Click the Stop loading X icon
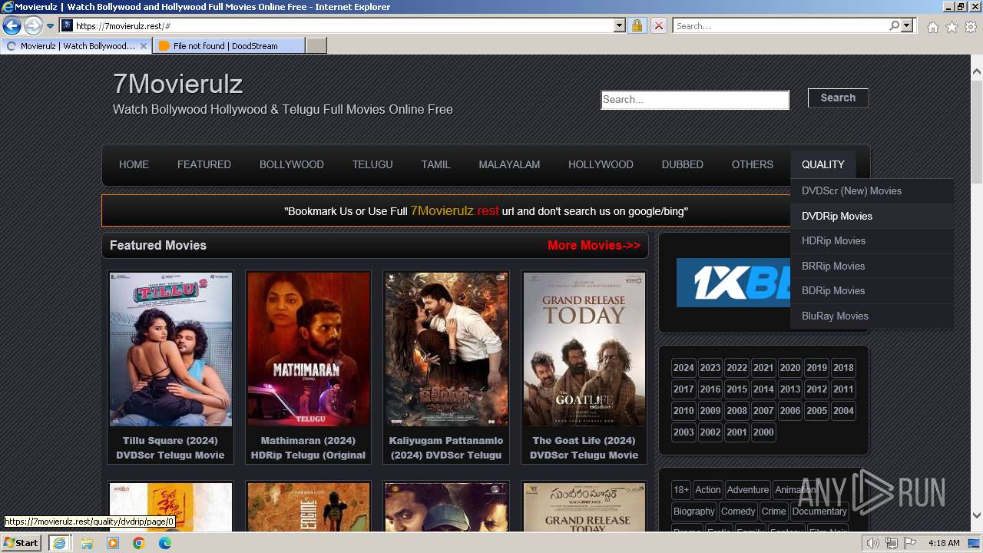Image resolution: width=983 pixels, height=553 pixels. coord(658,25)
